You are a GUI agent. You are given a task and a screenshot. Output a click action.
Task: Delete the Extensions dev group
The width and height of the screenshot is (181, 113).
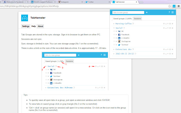coord(172,49)
